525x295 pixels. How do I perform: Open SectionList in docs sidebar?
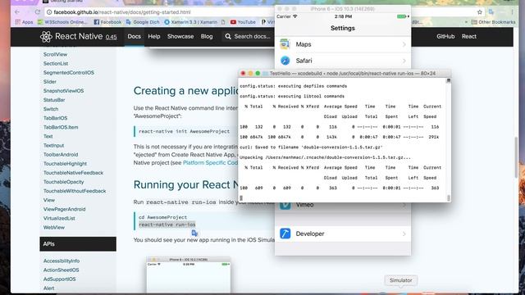(x=56, y=63)
